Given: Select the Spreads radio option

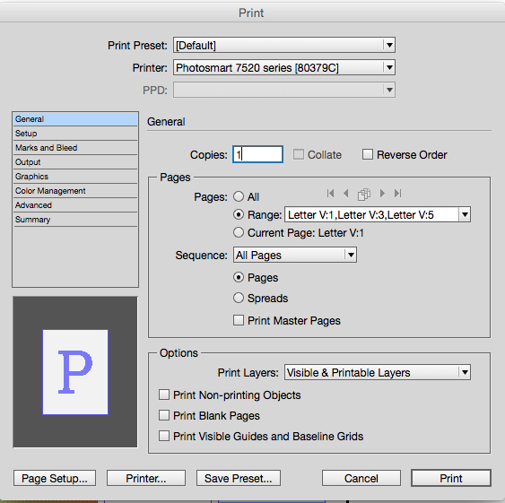Looking at the screenshot, I should [239, 298].
